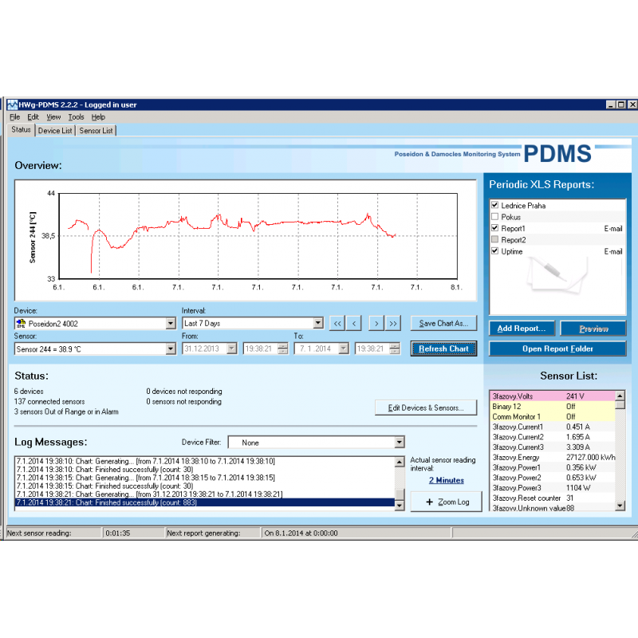This screenshot has height=638, width=638.
Task: Click the PDMS logo in the header
Action: coord(557,154)
